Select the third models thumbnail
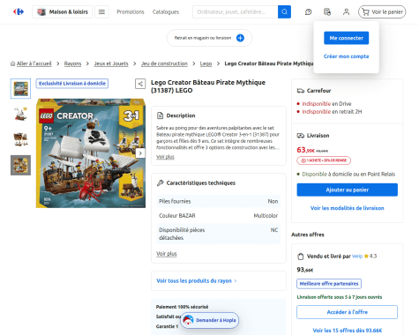419x335 pixels. [x=20, y=139]
